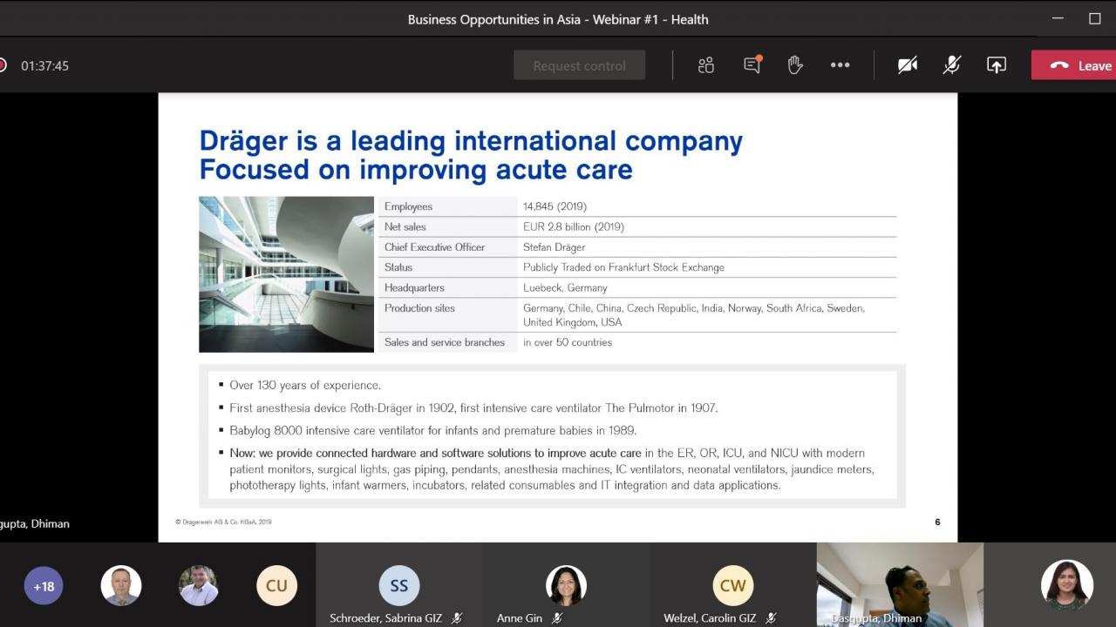
Task: Click the Net sales value EUR 2.8 billion
Action: click(574, 226)
